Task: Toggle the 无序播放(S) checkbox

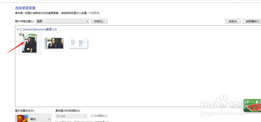Action: click(92, 116)
